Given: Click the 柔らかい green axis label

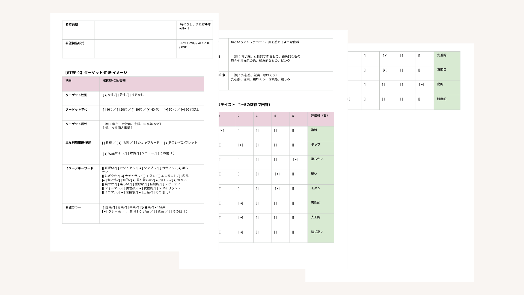Looking at the screenshot, I should tap(321, 163).
